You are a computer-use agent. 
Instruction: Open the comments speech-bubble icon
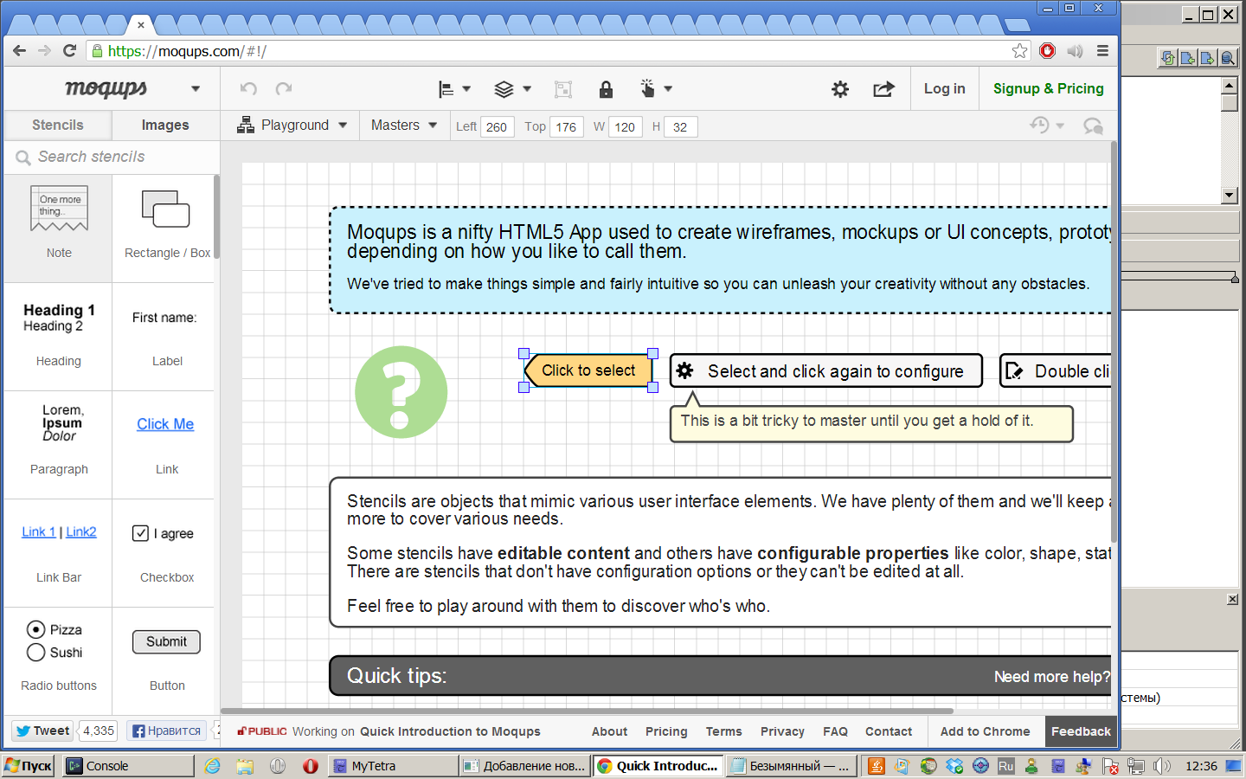coord(1093,126)
